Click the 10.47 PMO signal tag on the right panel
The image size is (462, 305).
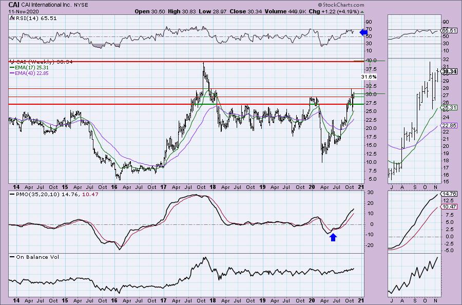coord(449,207)
